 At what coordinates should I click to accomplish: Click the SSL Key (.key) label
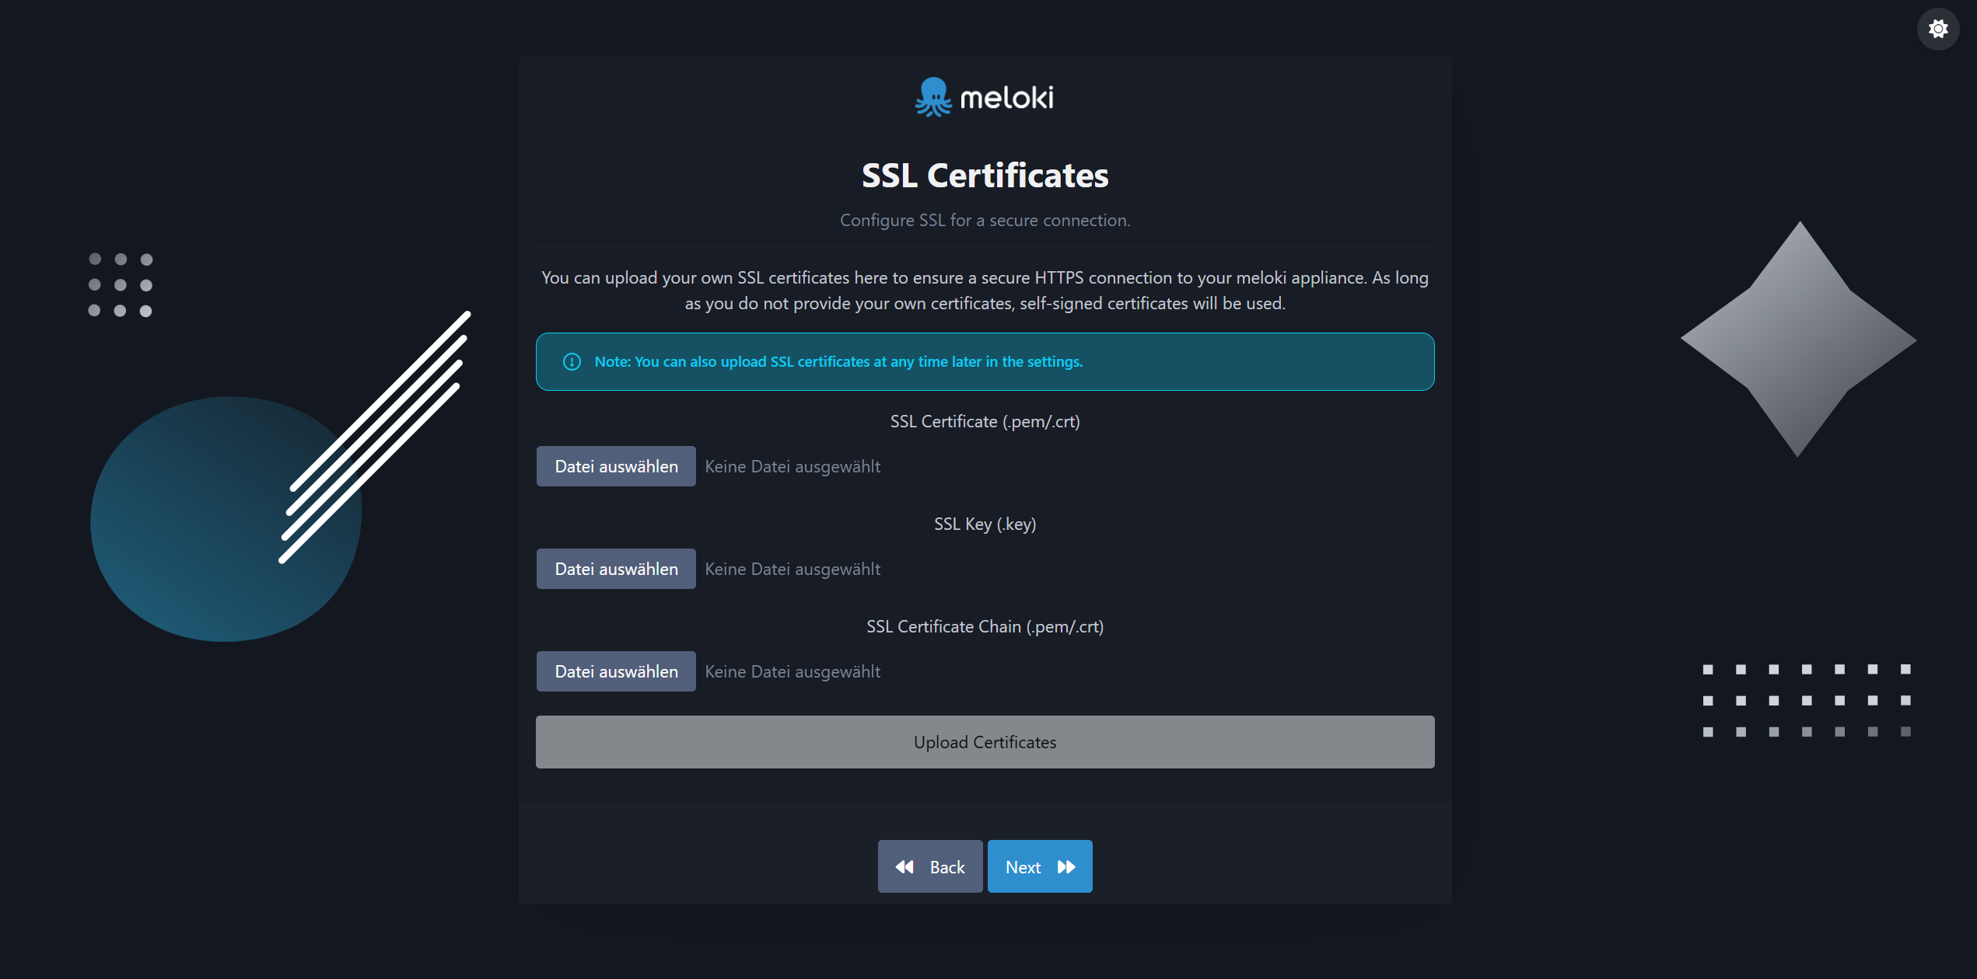985,524
